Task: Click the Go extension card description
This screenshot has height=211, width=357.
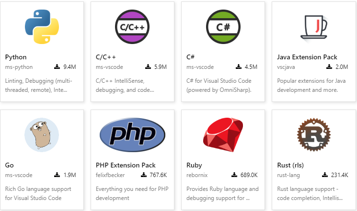Action: tap(38, 193)
